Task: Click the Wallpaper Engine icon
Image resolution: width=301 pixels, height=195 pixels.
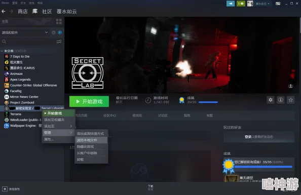Action: coord(7,126)
